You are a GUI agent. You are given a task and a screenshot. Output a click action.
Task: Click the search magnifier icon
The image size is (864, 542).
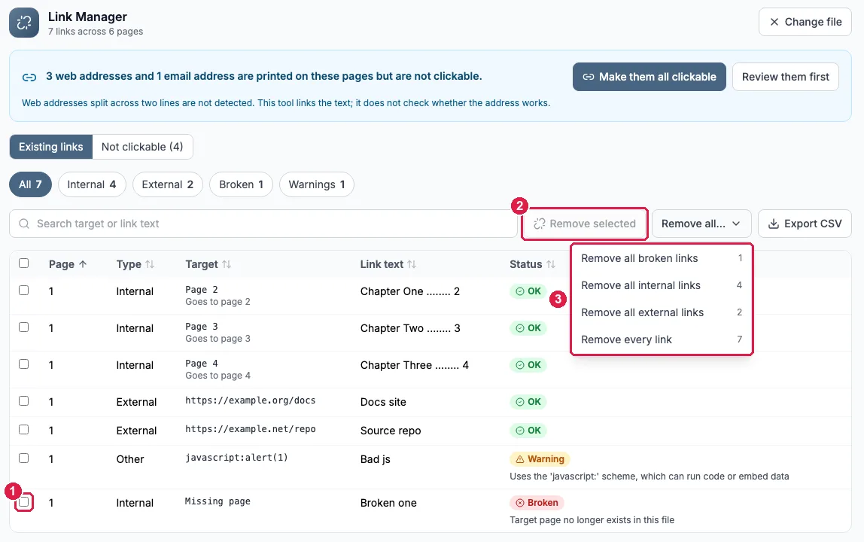[x=24, y=224]
